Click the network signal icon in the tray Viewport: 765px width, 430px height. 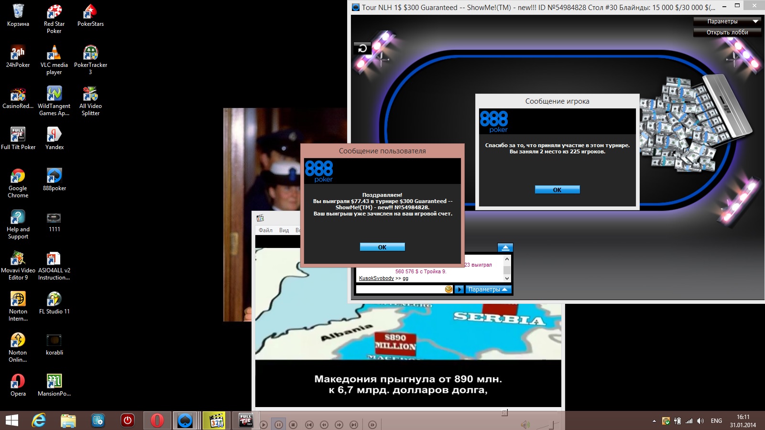[x=689, y=421]
